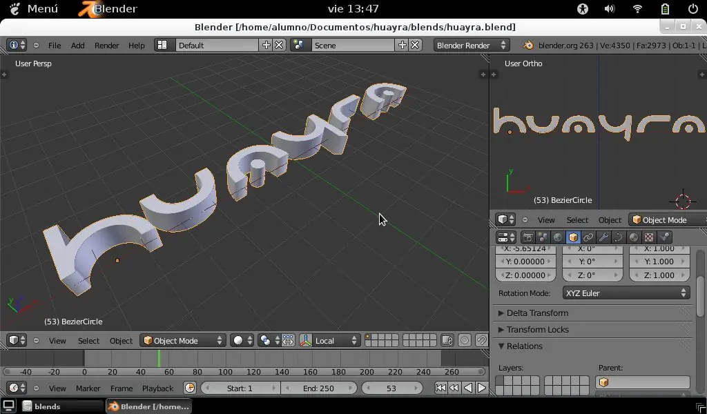The width and height of the screenshot is (707, 414).
Task: Open the Timeline editor type selector
Action: 17,388
